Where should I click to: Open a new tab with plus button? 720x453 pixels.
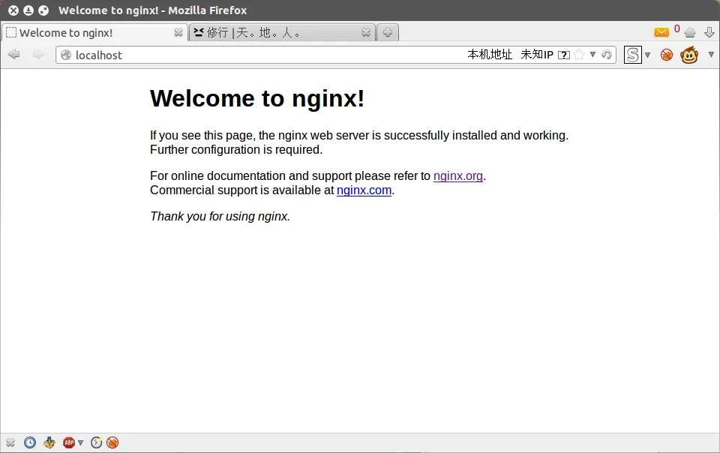(x=388, y=32)
